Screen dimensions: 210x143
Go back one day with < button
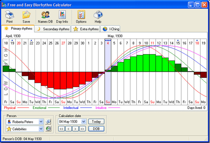[69, 129]
